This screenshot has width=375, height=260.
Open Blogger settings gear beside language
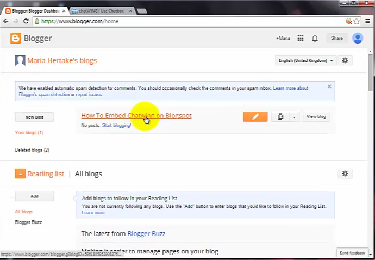[345, 60]
